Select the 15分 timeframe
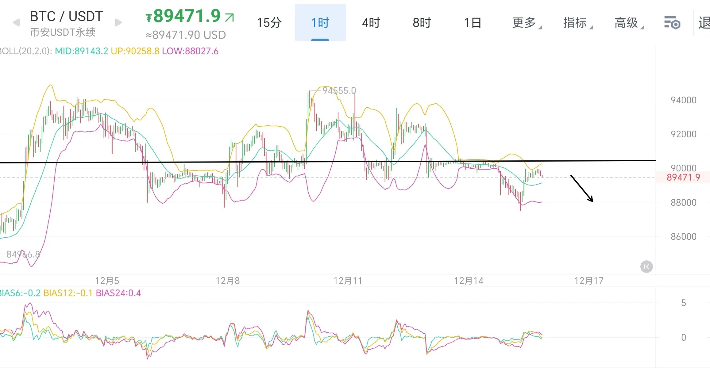 pyautogui.click(x=269, y=23)
